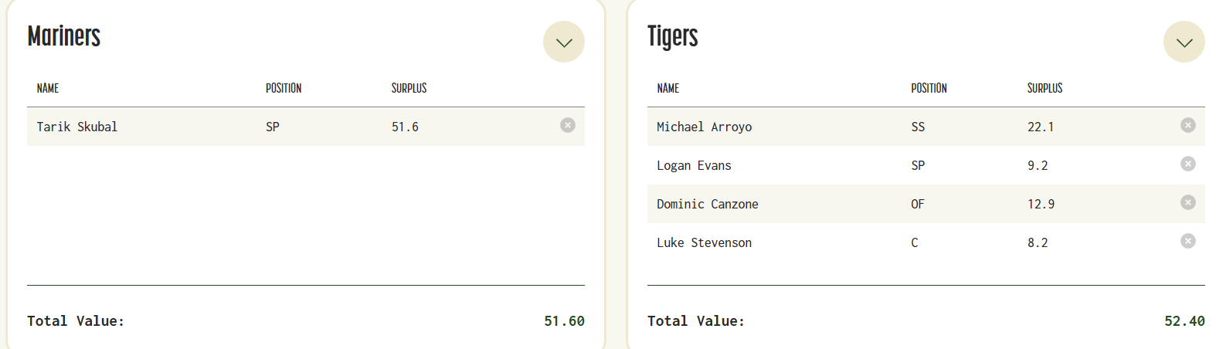Click the Luke Stevenson player name
The height and width of the screenshot is (349, 1216).
704,242
